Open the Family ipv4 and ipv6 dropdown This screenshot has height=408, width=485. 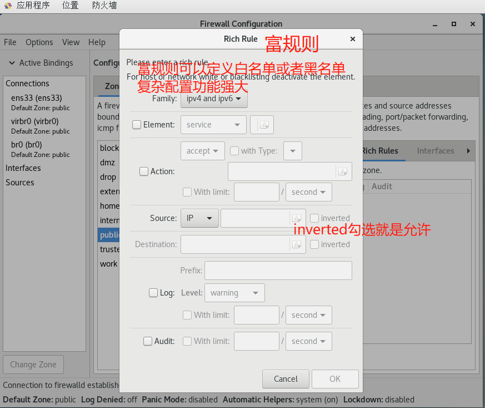pyautogui.click(x=214, y=99)
